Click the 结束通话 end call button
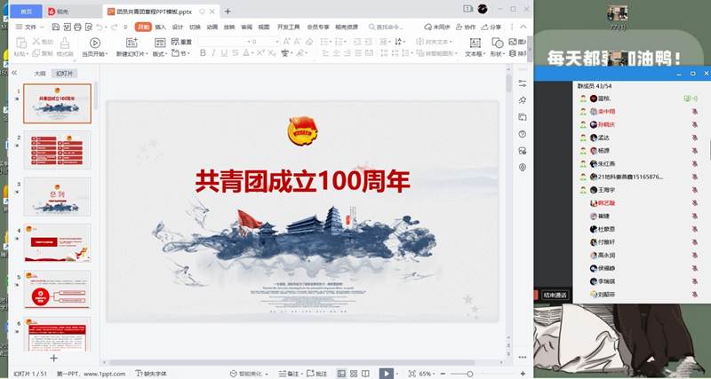This screenshot has width=711, height=379. tap(554, 295)
